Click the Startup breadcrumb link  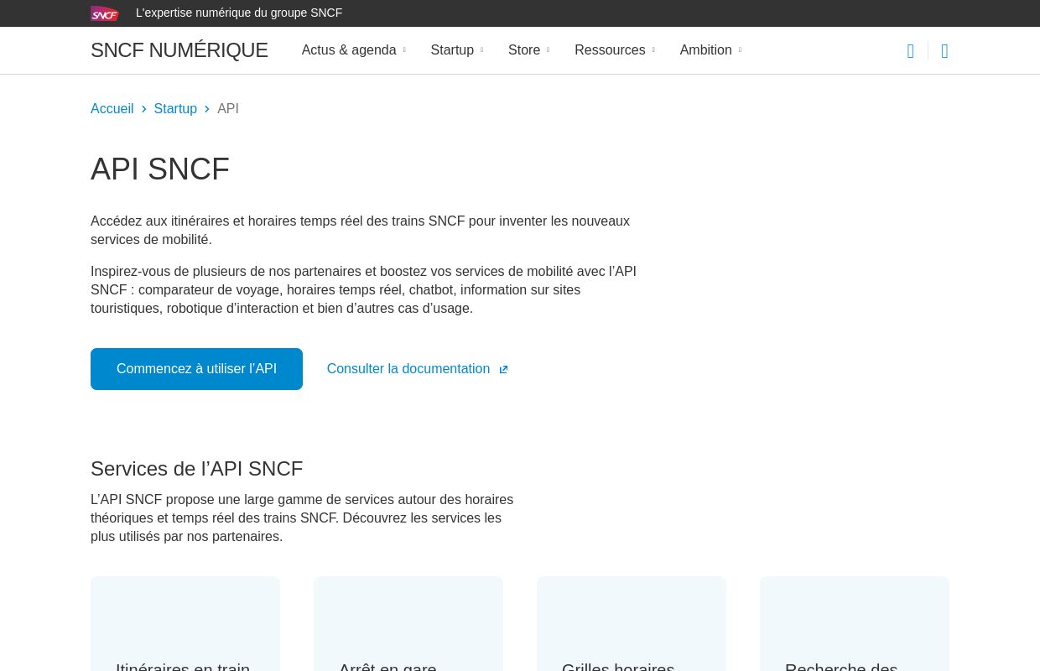tap(175, 109)
